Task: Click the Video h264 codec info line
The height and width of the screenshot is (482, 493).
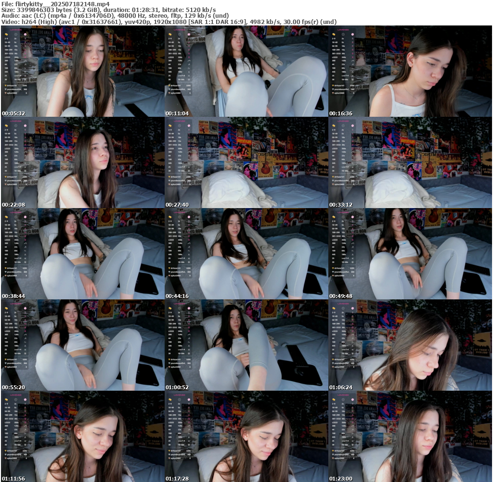Action: pyautogui.click(x=169, y=22)
